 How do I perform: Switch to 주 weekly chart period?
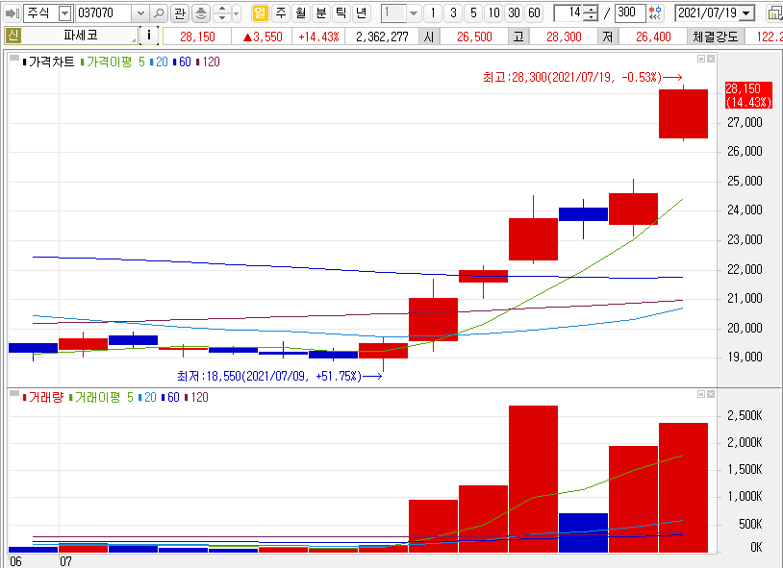click(281, 13)
